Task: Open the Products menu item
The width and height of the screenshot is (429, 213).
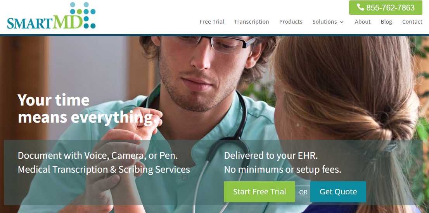Action: (x=291, y=22)
